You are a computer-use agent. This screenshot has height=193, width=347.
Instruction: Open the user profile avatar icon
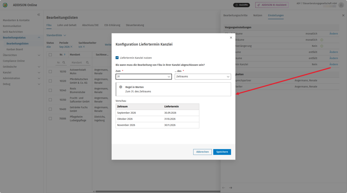point(341,5)
